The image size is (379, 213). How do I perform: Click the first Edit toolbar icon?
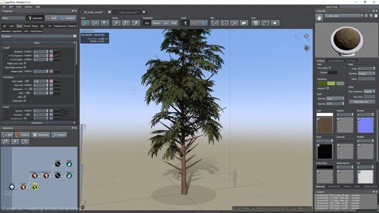click(214, 23)
